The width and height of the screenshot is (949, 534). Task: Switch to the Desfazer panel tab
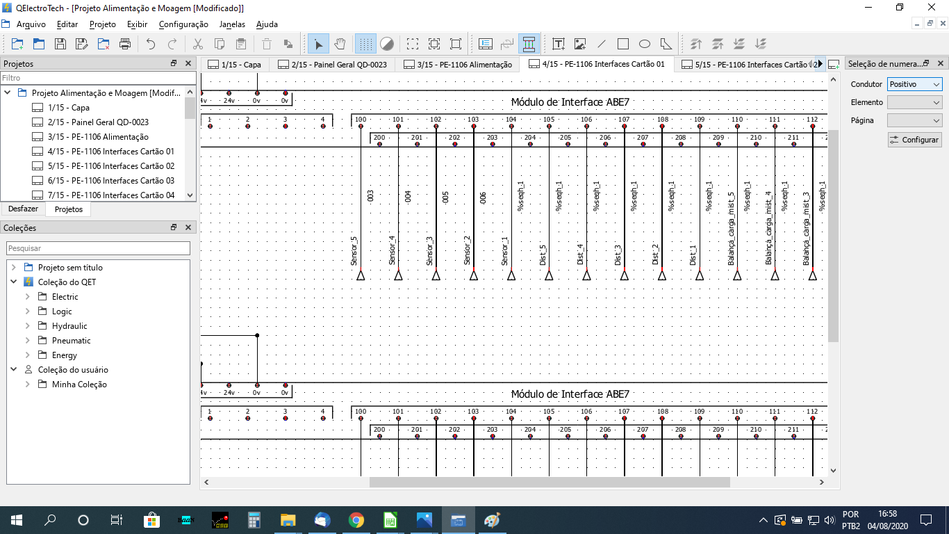(x=24, y=209)
